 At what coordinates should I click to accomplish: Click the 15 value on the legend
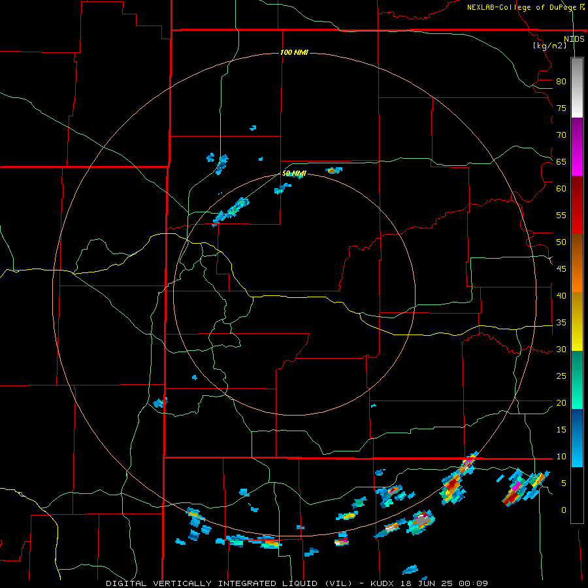coord(561,430)
